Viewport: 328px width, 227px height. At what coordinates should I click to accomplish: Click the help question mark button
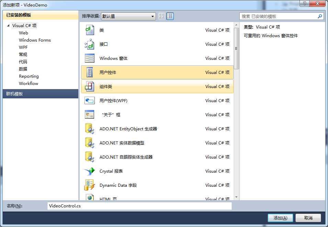[305, 3]
